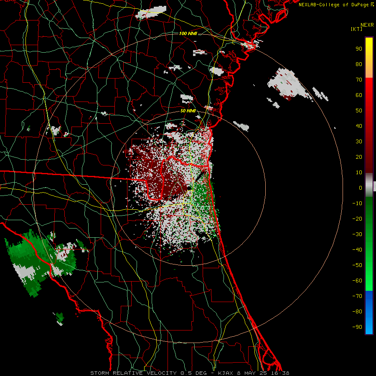
Task: Click the -80 value on velocity scale
Action: [x=357, y=312]
